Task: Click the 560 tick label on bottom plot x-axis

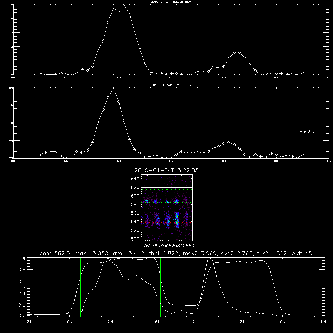Action: pyautogui.click(x=155, y=322)
